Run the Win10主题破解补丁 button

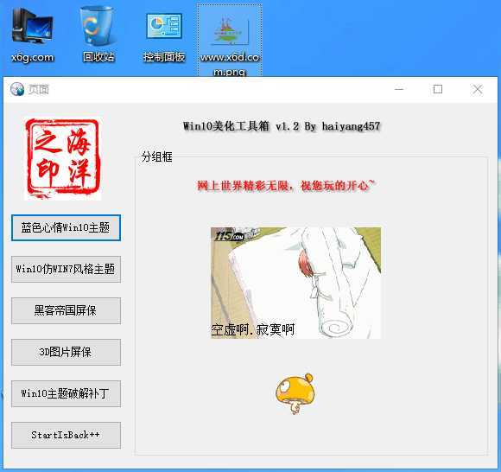tap(66, 393)
